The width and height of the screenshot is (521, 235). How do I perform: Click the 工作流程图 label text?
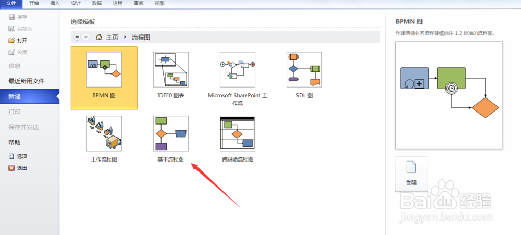pyautogui.click(x=104, y=159)
